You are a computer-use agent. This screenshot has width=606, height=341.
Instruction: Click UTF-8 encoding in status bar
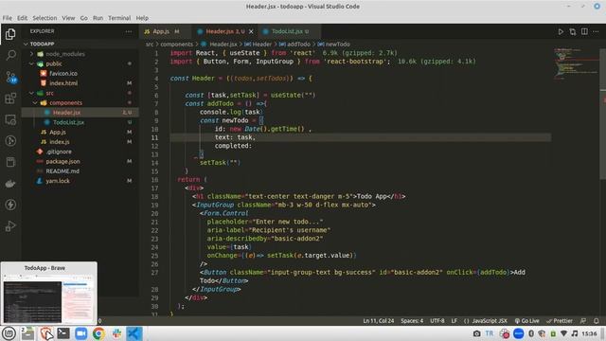click(437, 321)
